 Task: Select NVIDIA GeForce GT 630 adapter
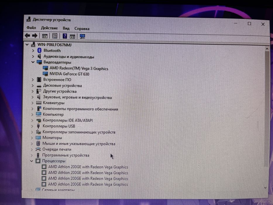click(x=69, y=74)
